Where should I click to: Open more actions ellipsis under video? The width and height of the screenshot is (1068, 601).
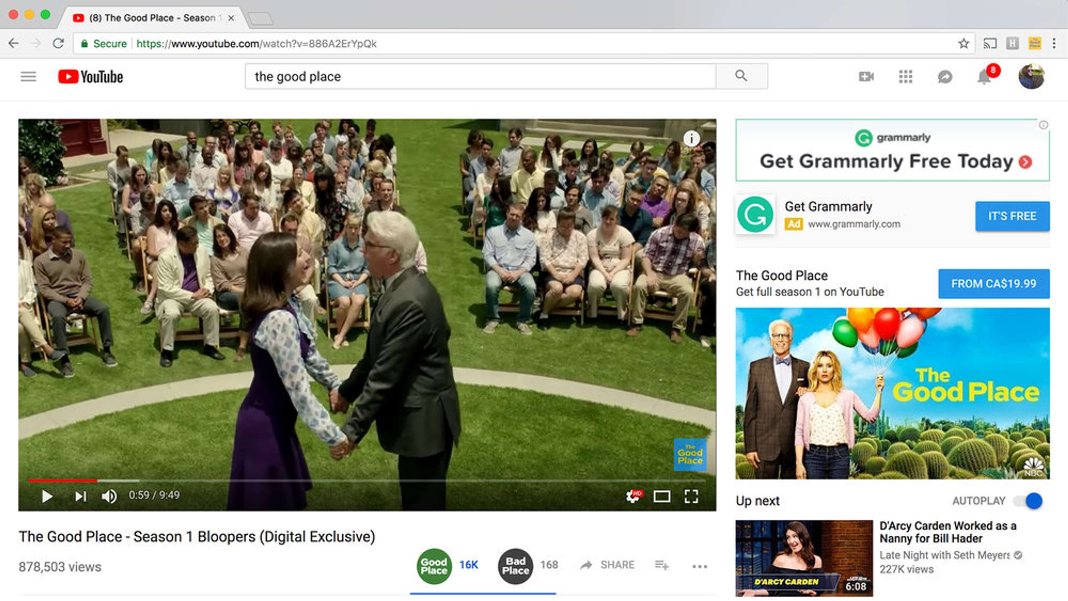(700, 566)
